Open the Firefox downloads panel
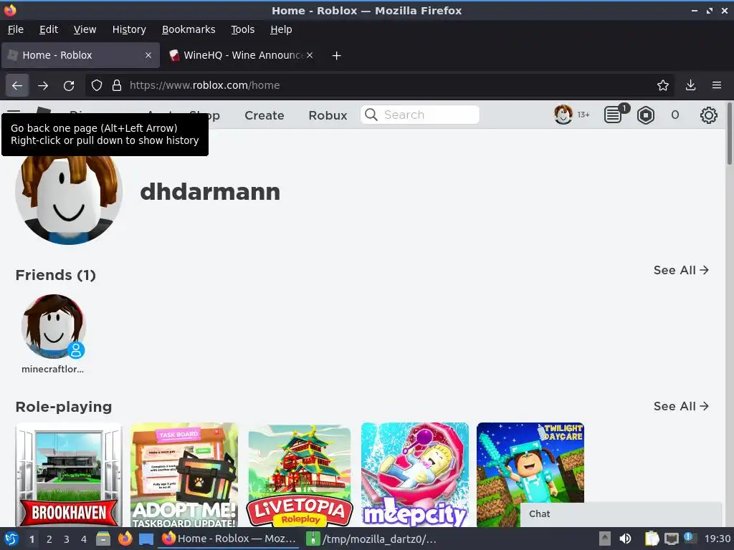Image resolution: width=734 pixels, height=550 pixels. coord(690,86)
